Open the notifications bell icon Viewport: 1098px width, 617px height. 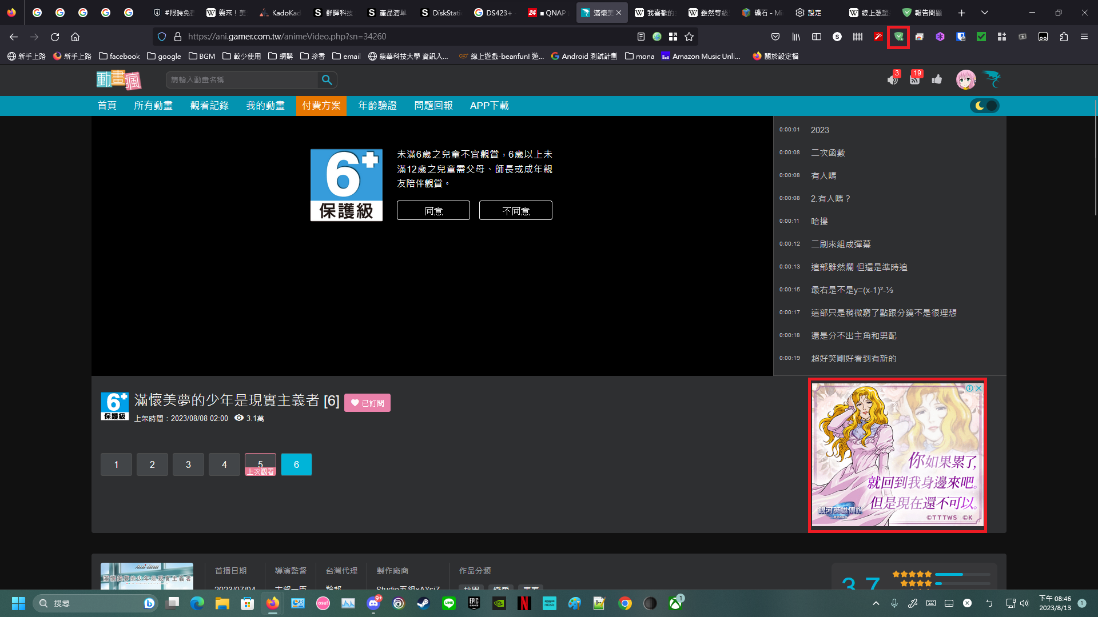point(893,79)
